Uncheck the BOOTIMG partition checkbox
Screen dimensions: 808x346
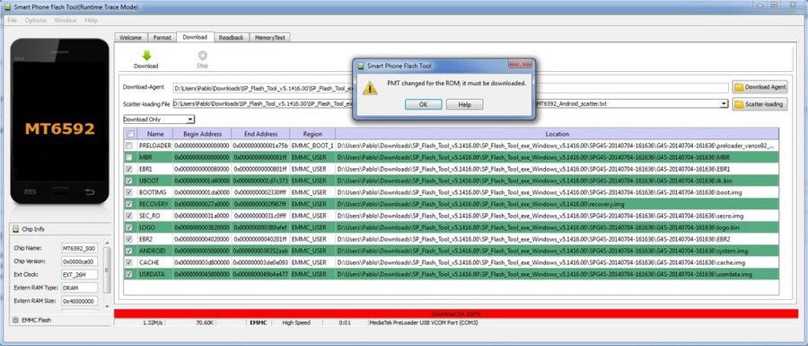[x=128, y=191]
